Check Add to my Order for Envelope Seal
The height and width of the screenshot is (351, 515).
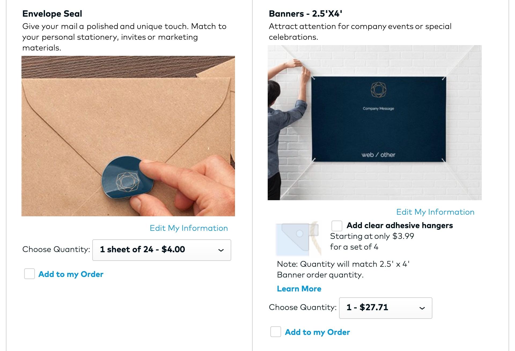pyautogui.click(x=30, y=274)
